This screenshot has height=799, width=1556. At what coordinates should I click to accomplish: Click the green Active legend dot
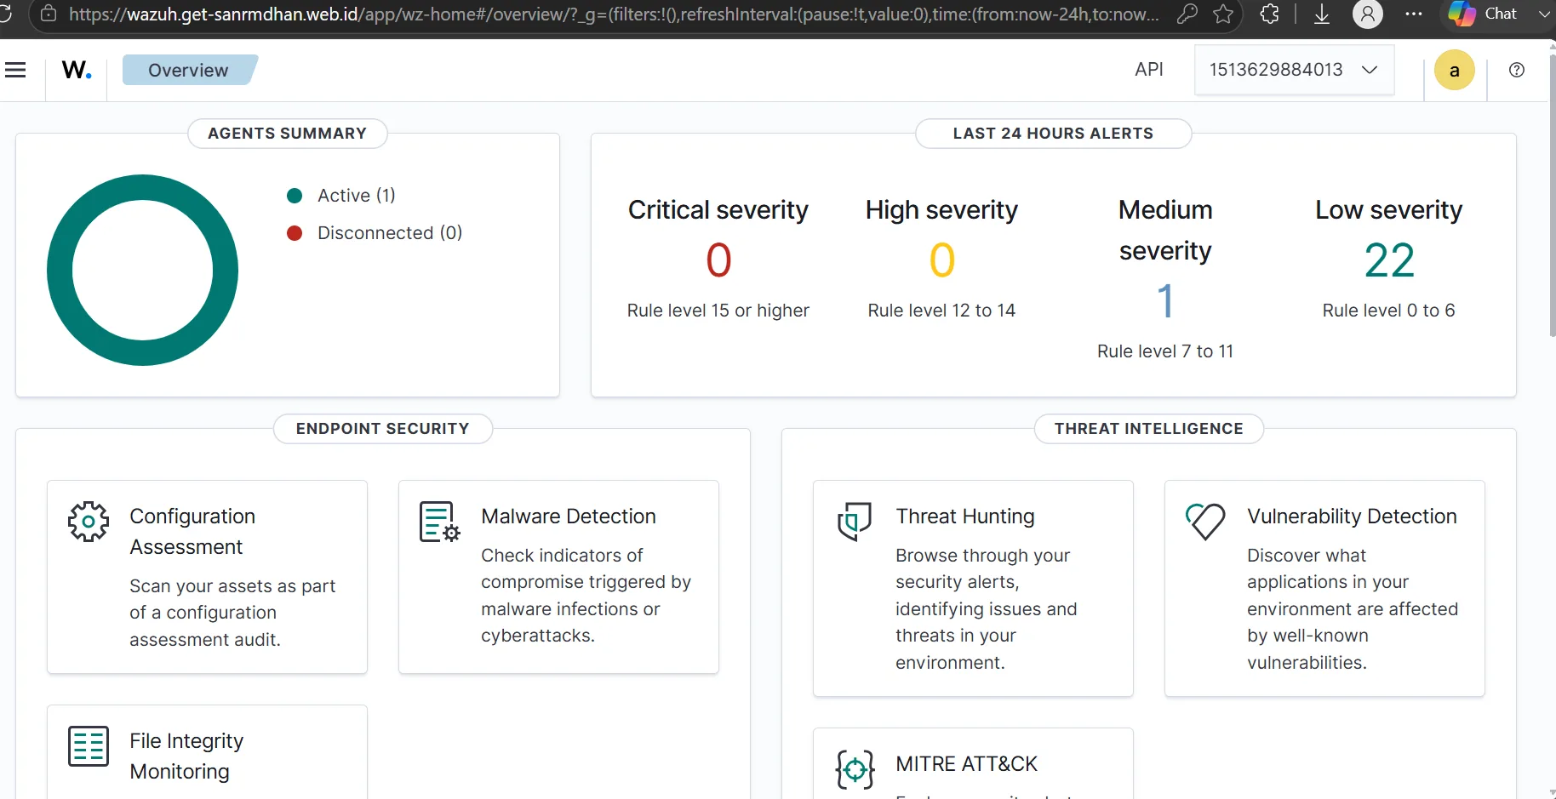coord(295,196)
